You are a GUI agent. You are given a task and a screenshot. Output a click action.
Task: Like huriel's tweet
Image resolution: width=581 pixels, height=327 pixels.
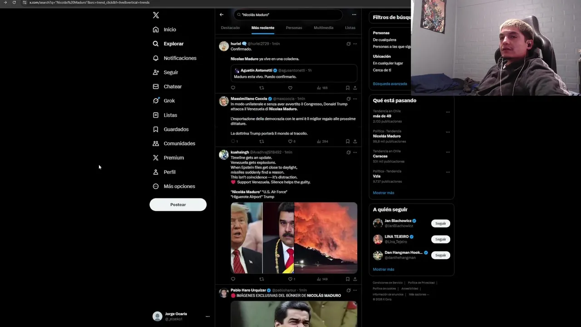pyautogui.click(x=290, y=88)
